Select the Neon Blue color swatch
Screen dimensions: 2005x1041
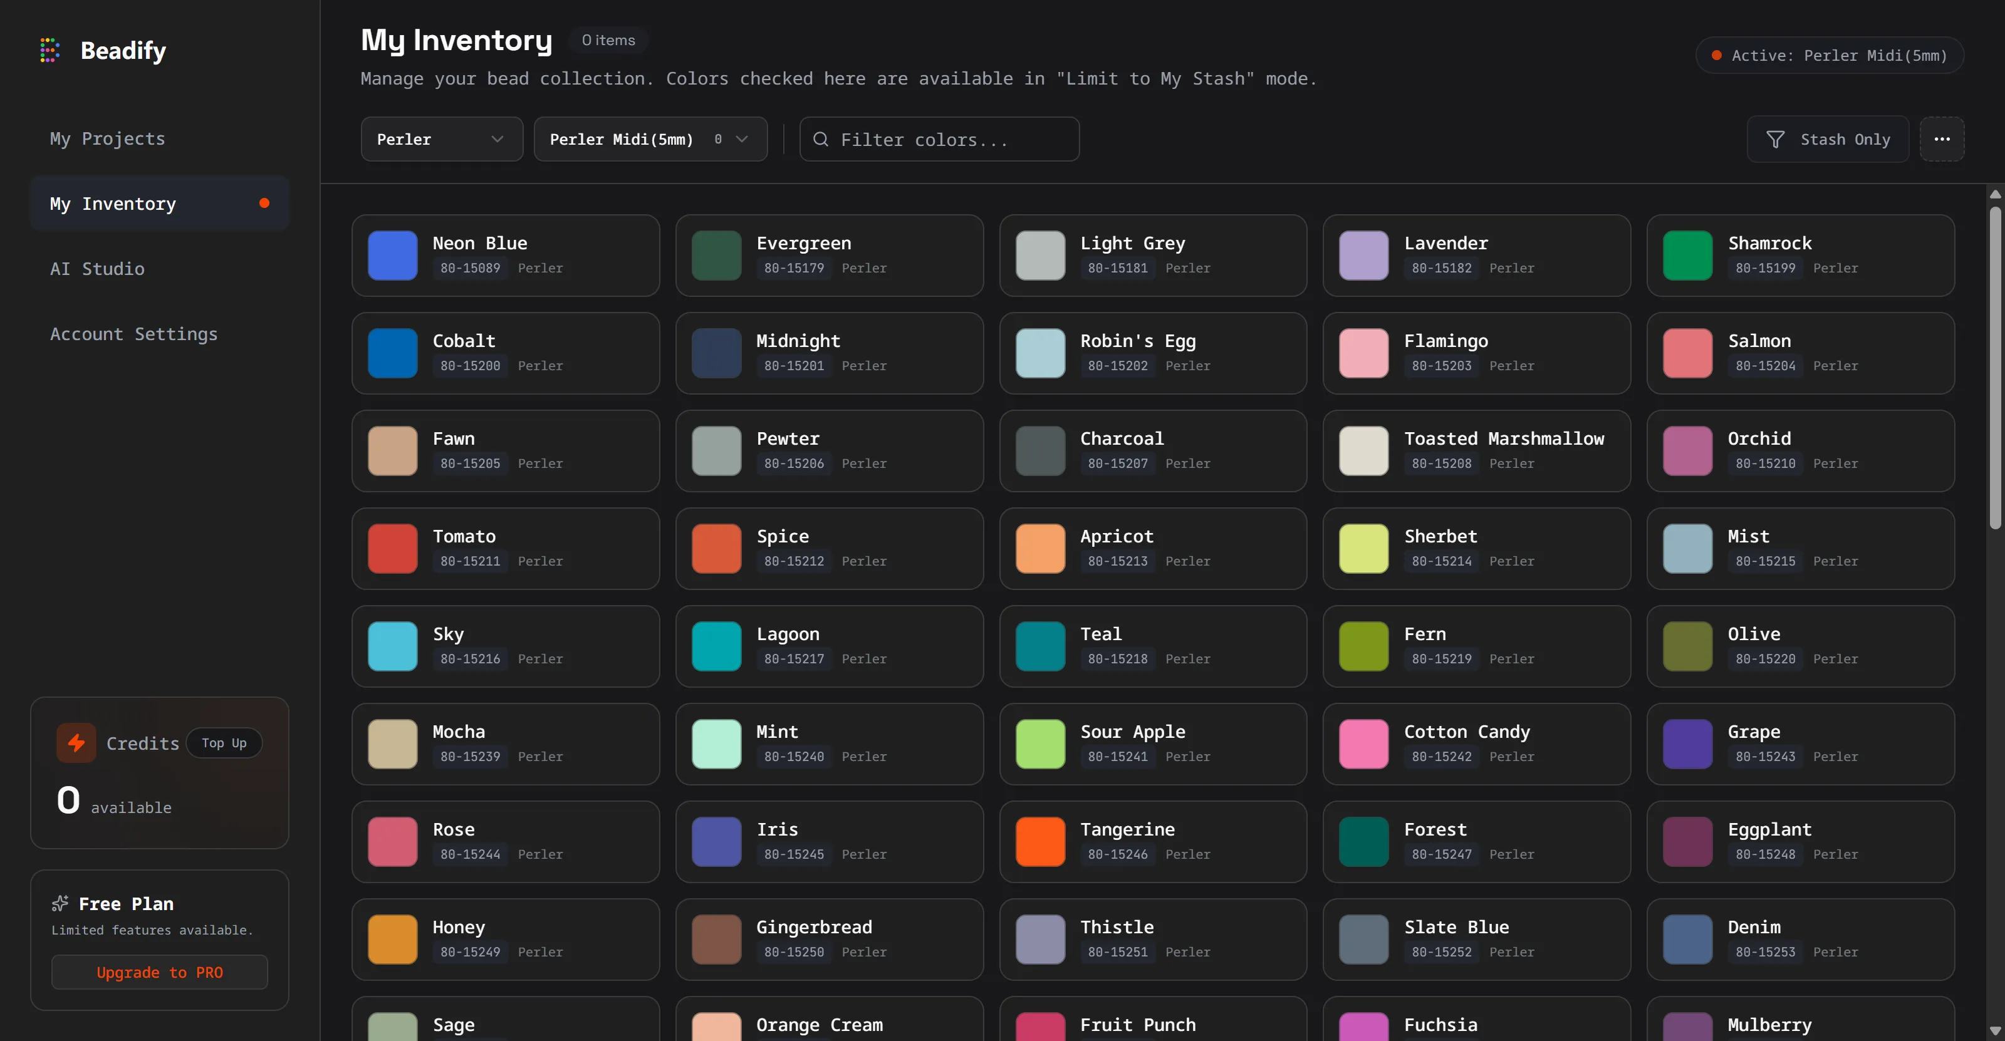(392, 255)
